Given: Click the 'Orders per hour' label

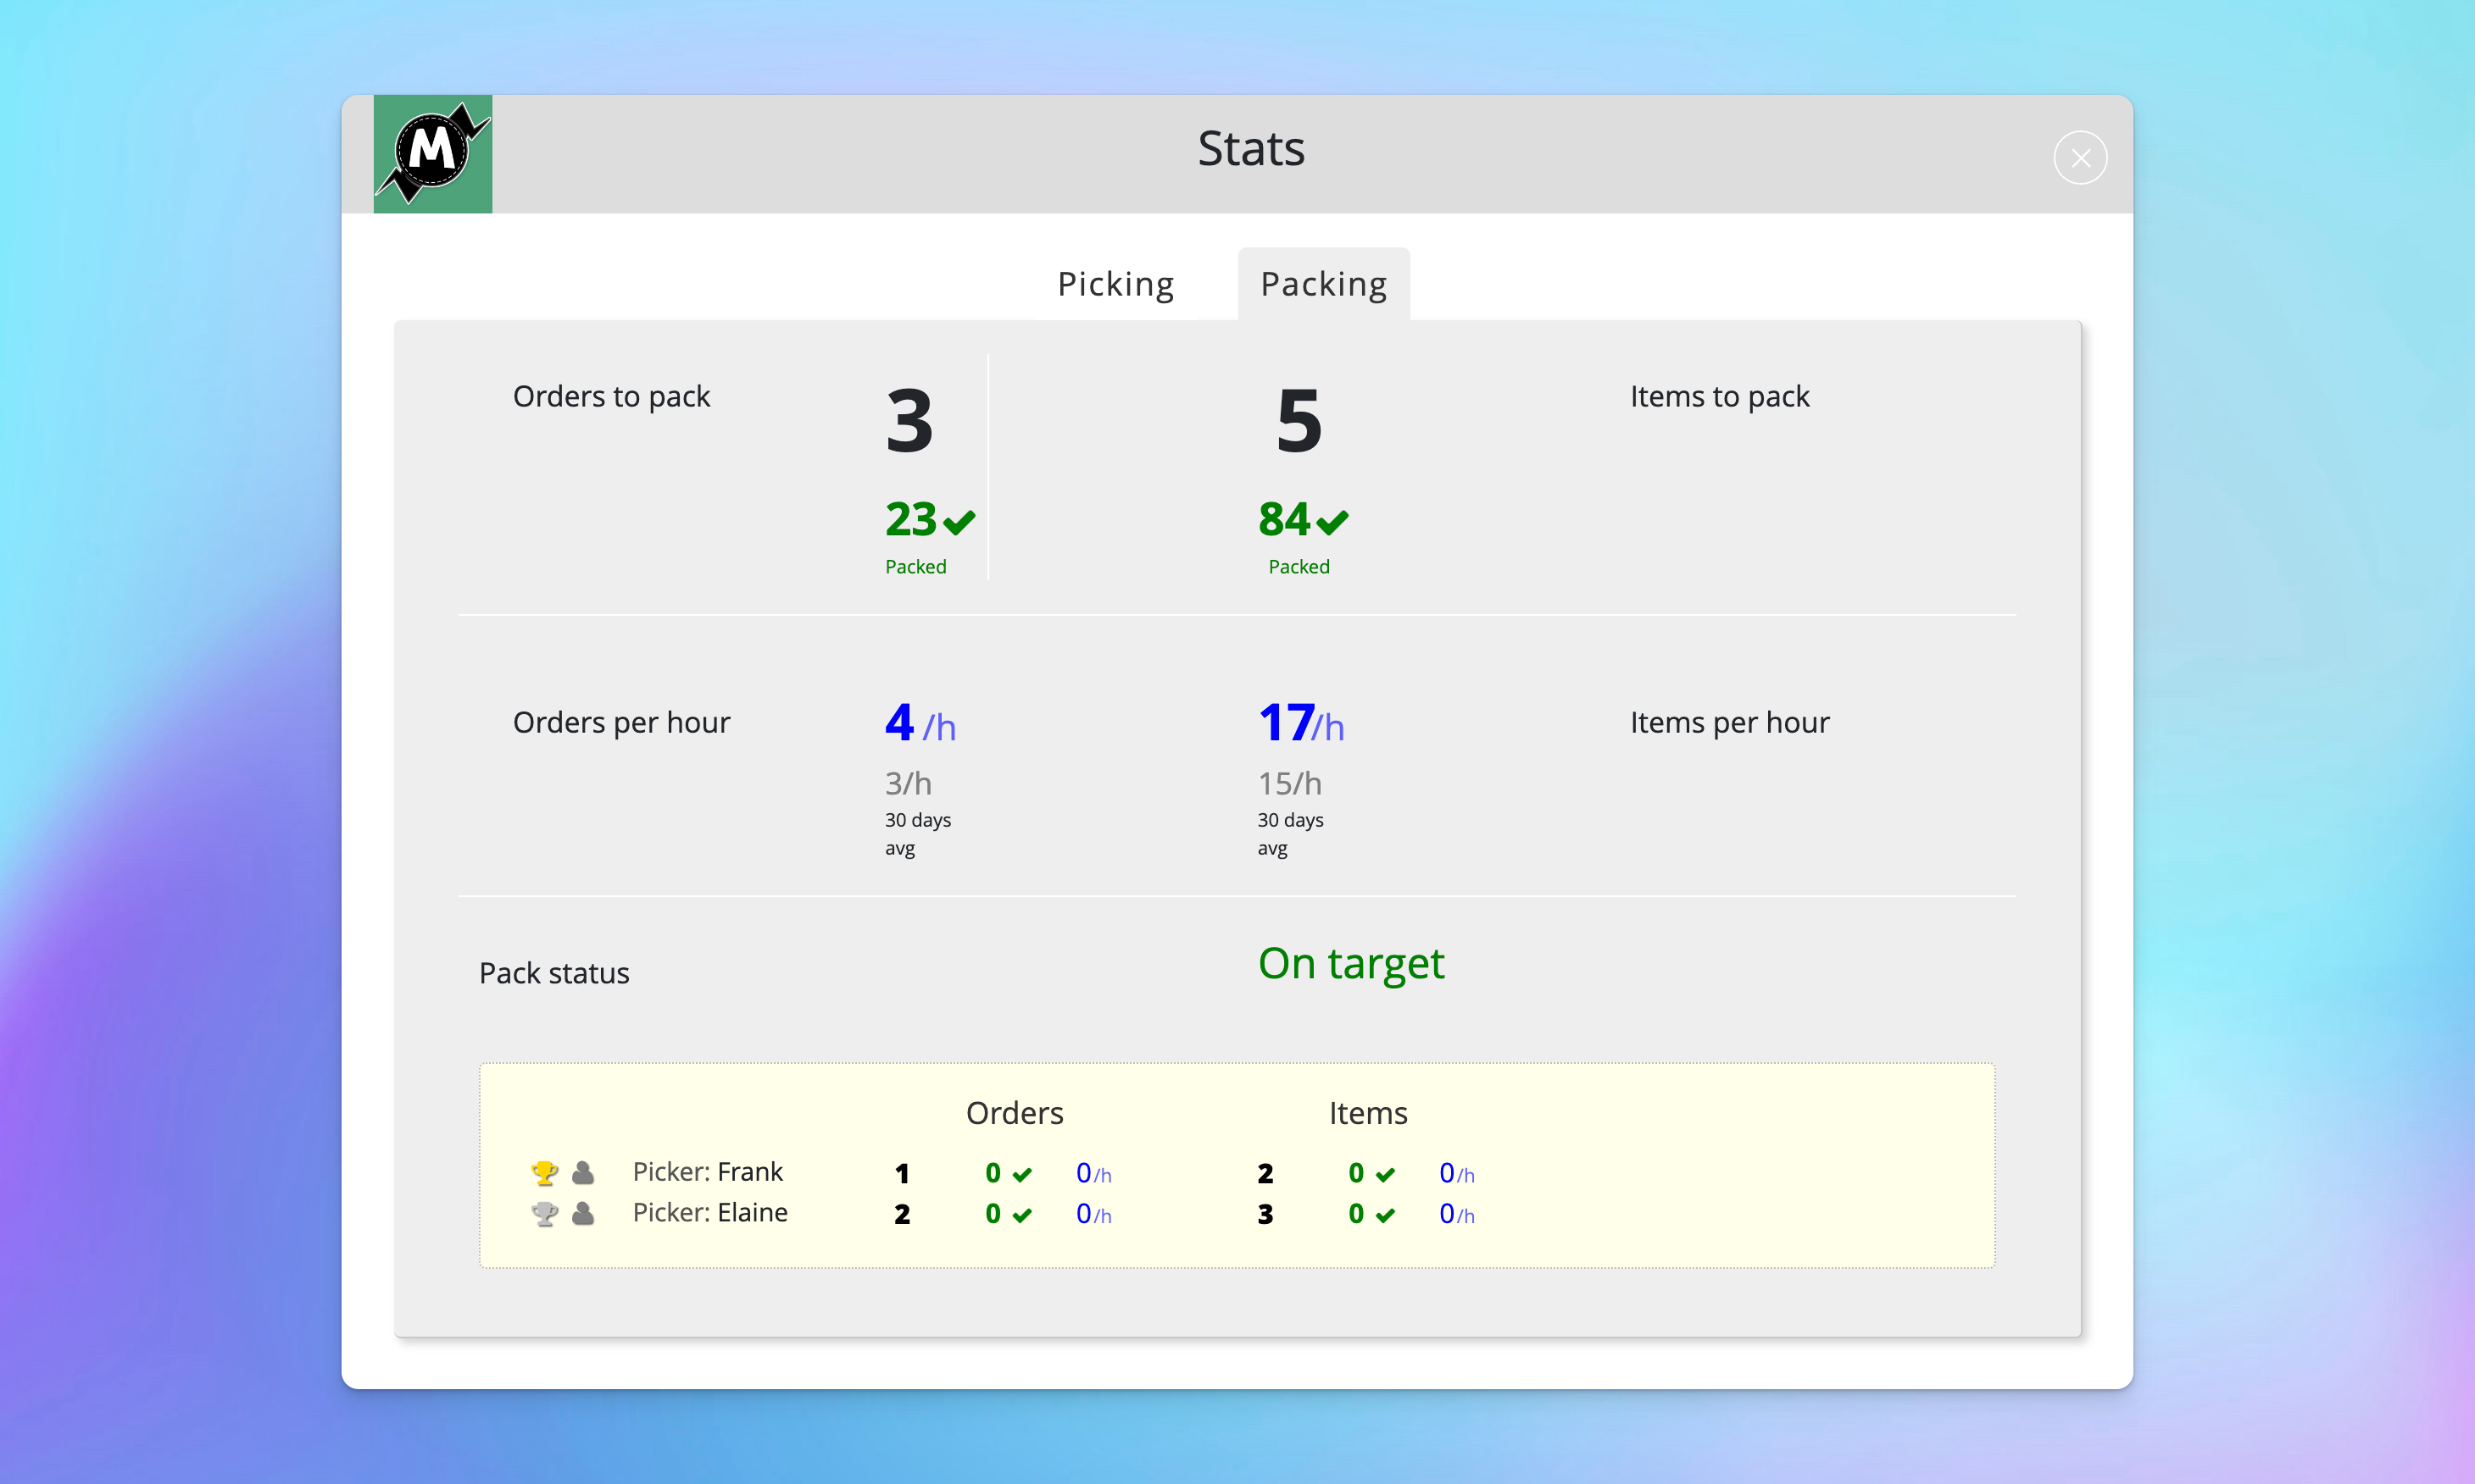Looking at the screenshot, I should 621,723.
